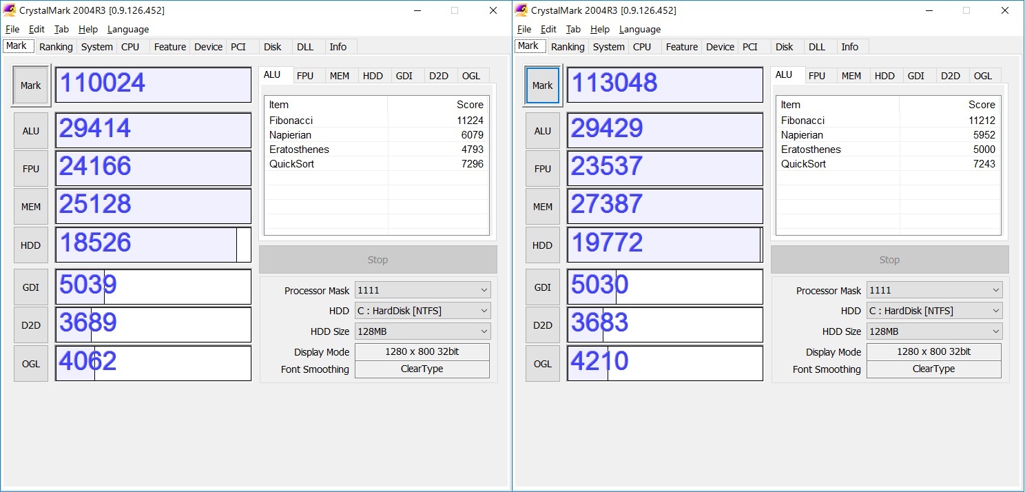
Task: Switch to Device tab in right window
Action: click(721, 47)
